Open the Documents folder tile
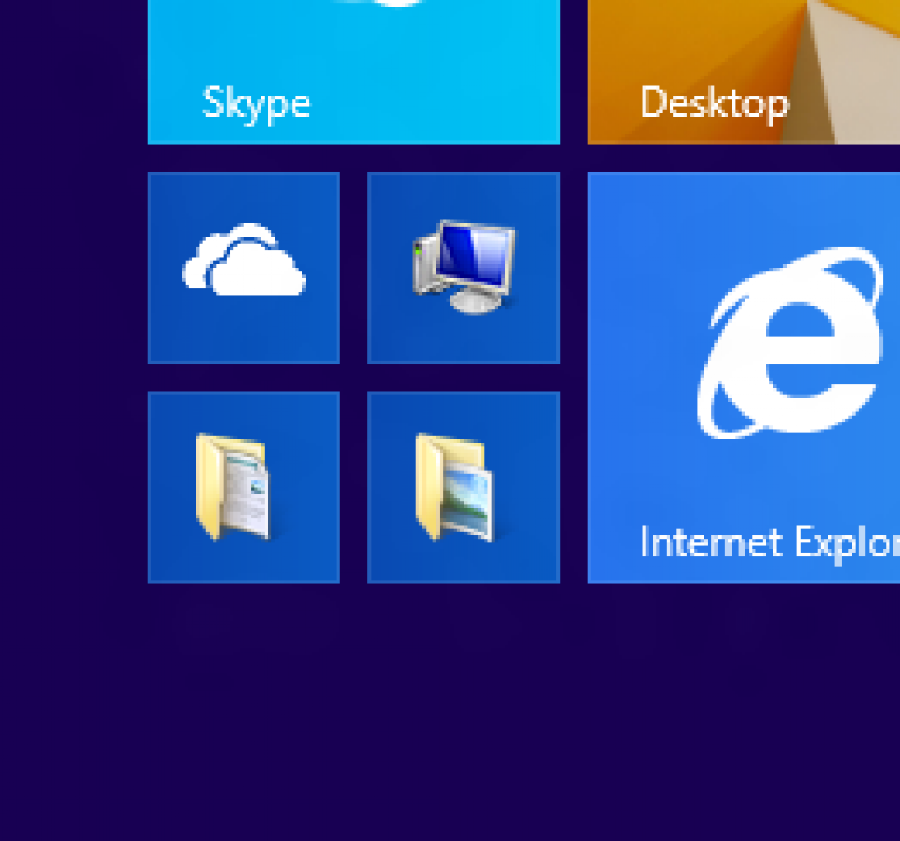900x841 pixels. [x=244, y=488]
